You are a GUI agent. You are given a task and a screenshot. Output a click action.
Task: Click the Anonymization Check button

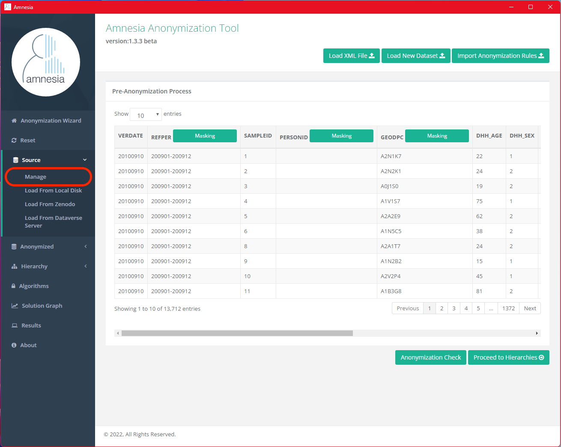(431, 357)
